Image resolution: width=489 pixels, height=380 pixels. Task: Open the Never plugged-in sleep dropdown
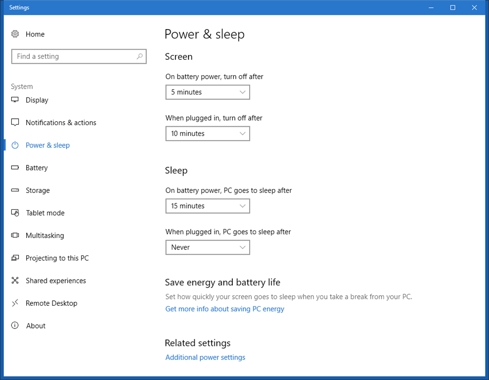point(207,247)
